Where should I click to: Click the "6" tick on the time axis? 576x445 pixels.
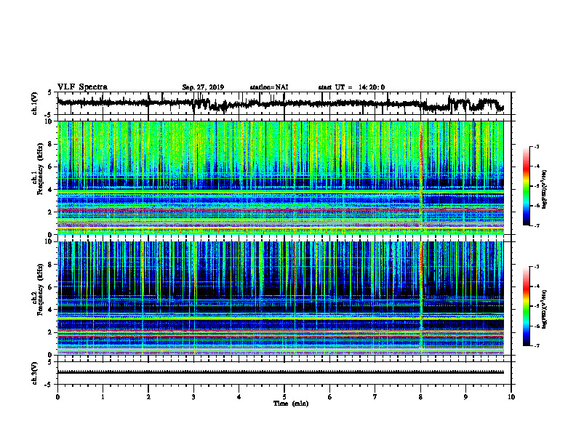point(330,397)
